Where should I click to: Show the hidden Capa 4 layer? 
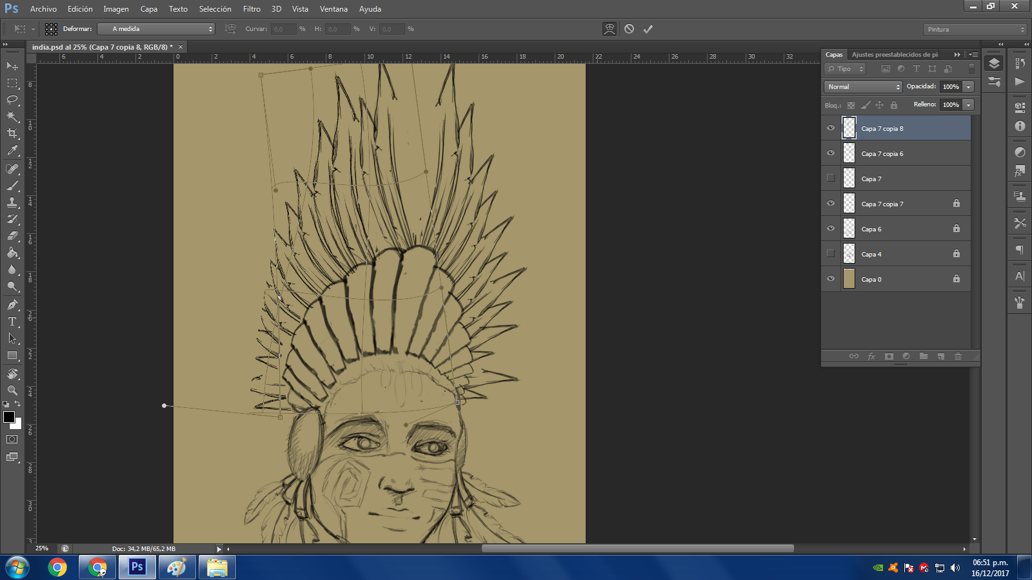(x=831, y=253)
